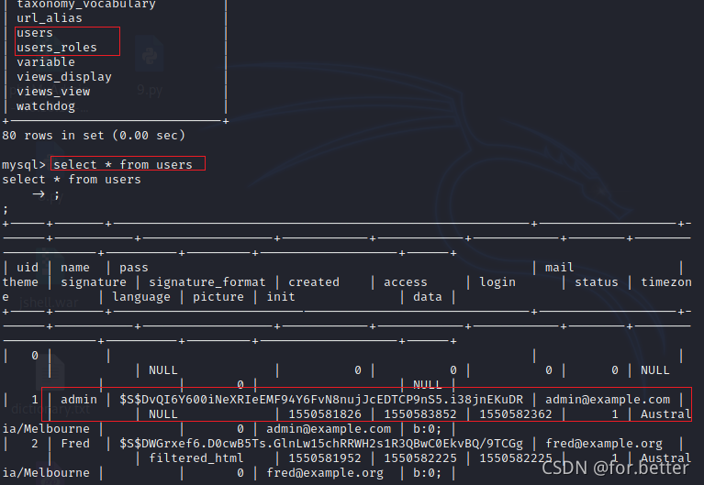Click the users_roles table name
The image size is (704, 485).
pyautogui.click(x=57, y=48)
